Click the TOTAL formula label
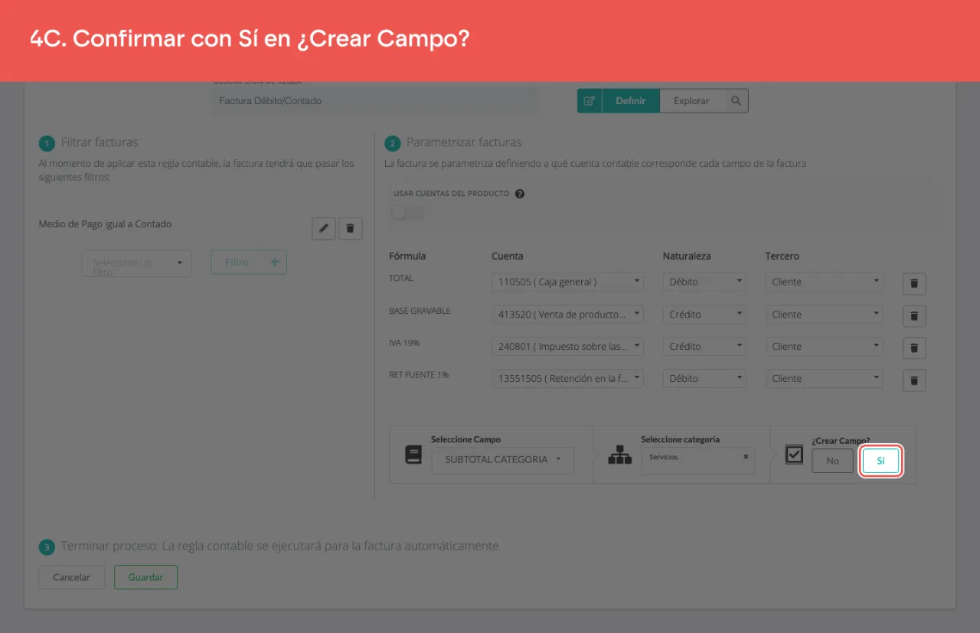 tap(401, 278)
